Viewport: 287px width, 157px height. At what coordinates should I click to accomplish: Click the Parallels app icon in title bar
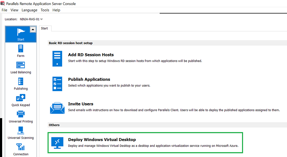(x=2, y=3)
